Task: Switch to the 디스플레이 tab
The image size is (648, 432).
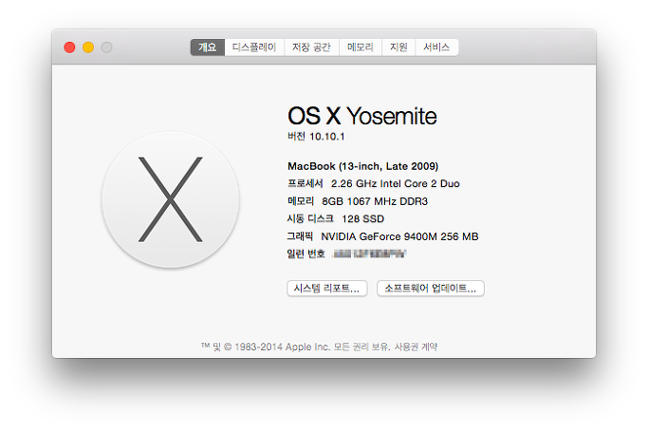Action: coord(254,47)
